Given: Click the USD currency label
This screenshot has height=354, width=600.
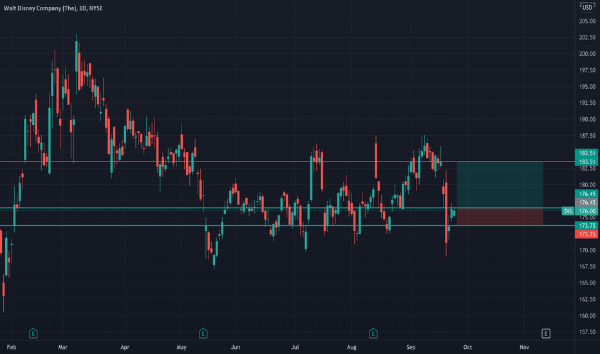Looking at the screenshot, I should 587,7.
